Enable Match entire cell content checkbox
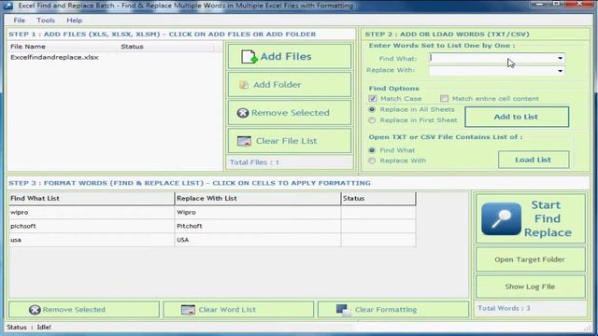The width and height of the screenshot is (598, 336). click(x=444, y=99)
